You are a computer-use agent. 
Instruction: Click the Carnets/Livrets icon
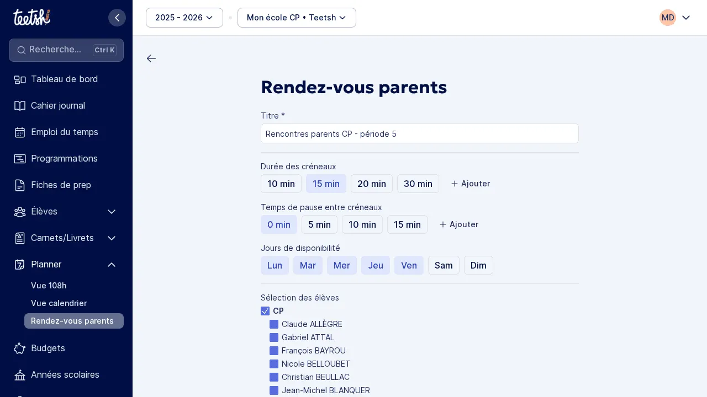point(20,238)
